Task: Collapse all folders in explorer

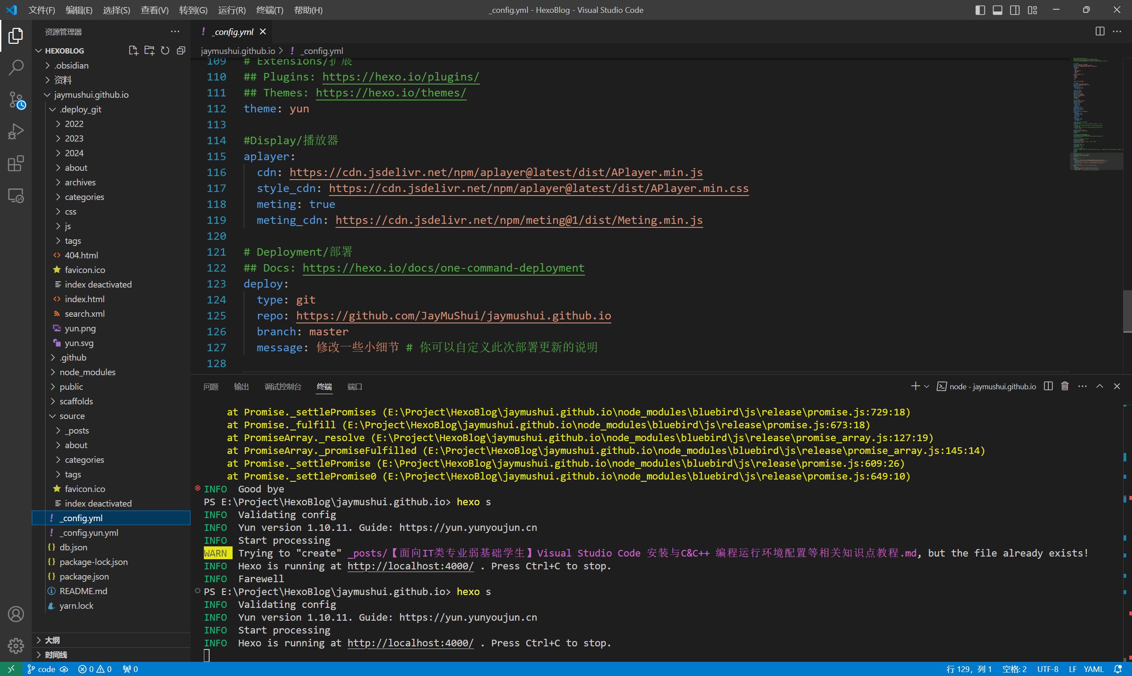Action: (x=181, y=50)
